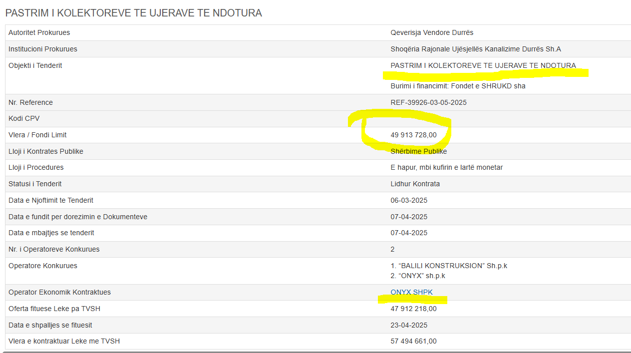Image resolution: width=631 pixels, height=353 pixels.
Task: Click the contracted value 57 494 661,00
Action: (413, 341)
